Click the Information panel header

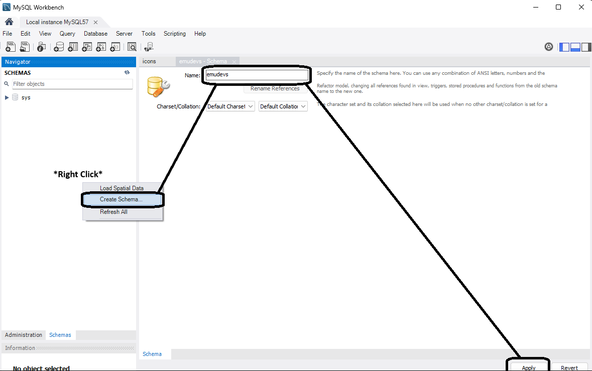coord(68,348)
